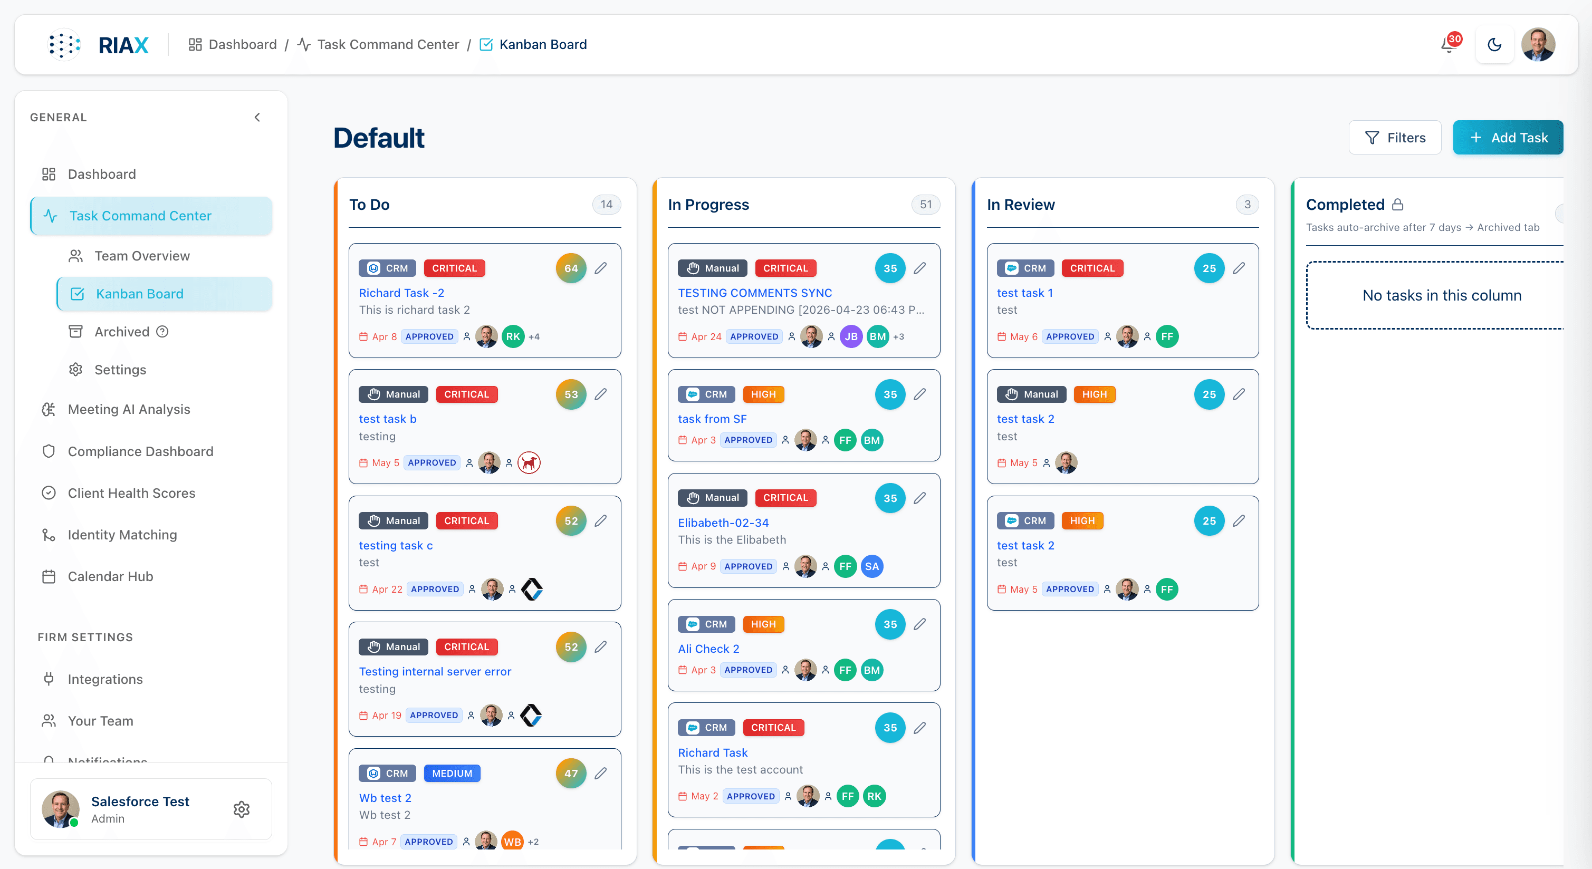Click the JB avatar on TESTING COMMENTS SYNC
Viewport: 1592px width, 869px height.
[851, 336]
